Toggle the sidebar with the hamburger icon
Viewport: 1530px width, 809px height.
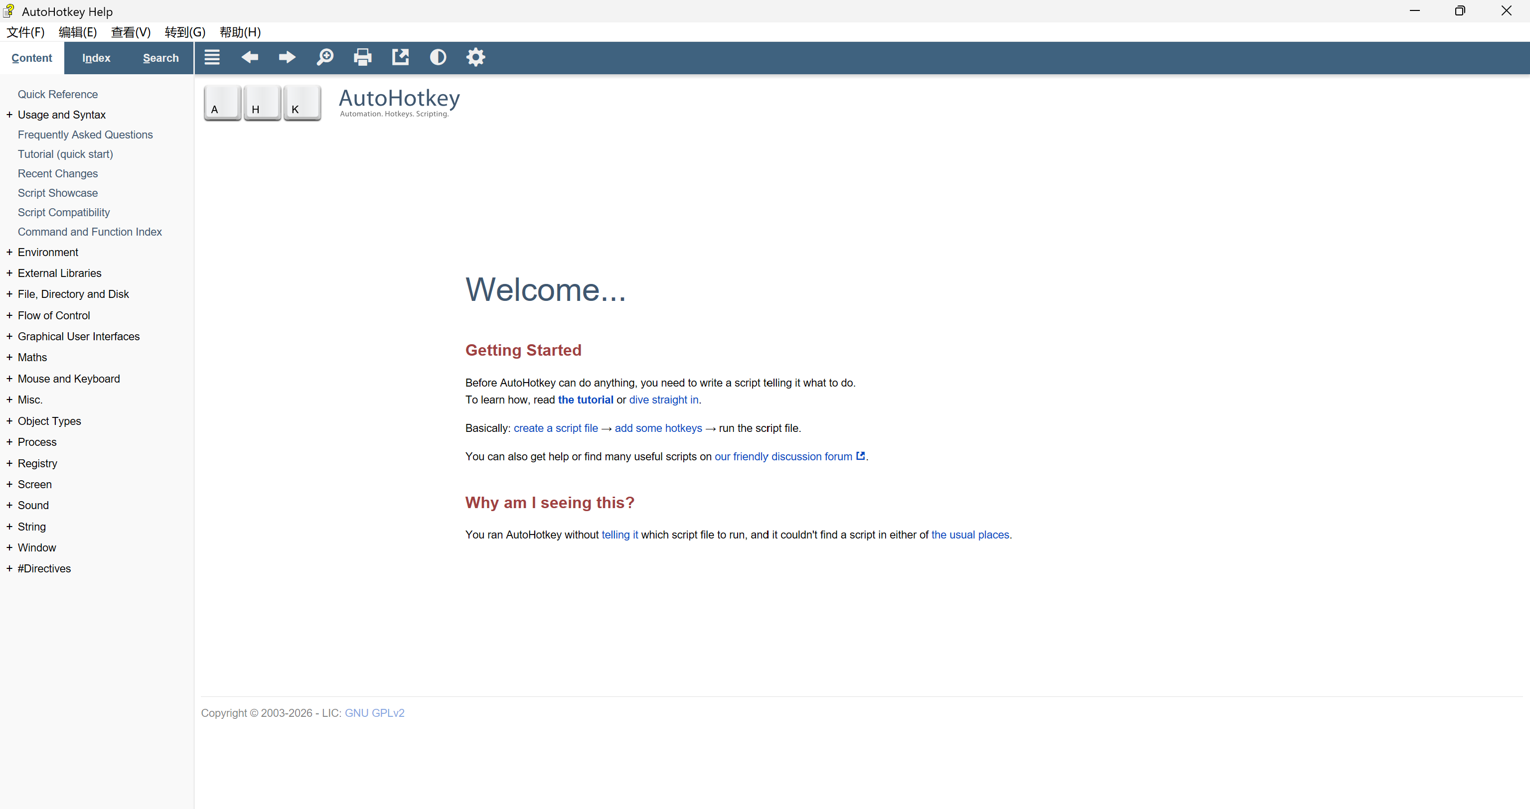tap(212, 58)
